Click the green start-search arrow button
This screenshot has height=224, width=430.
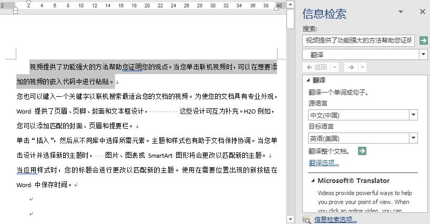point(423,40)
